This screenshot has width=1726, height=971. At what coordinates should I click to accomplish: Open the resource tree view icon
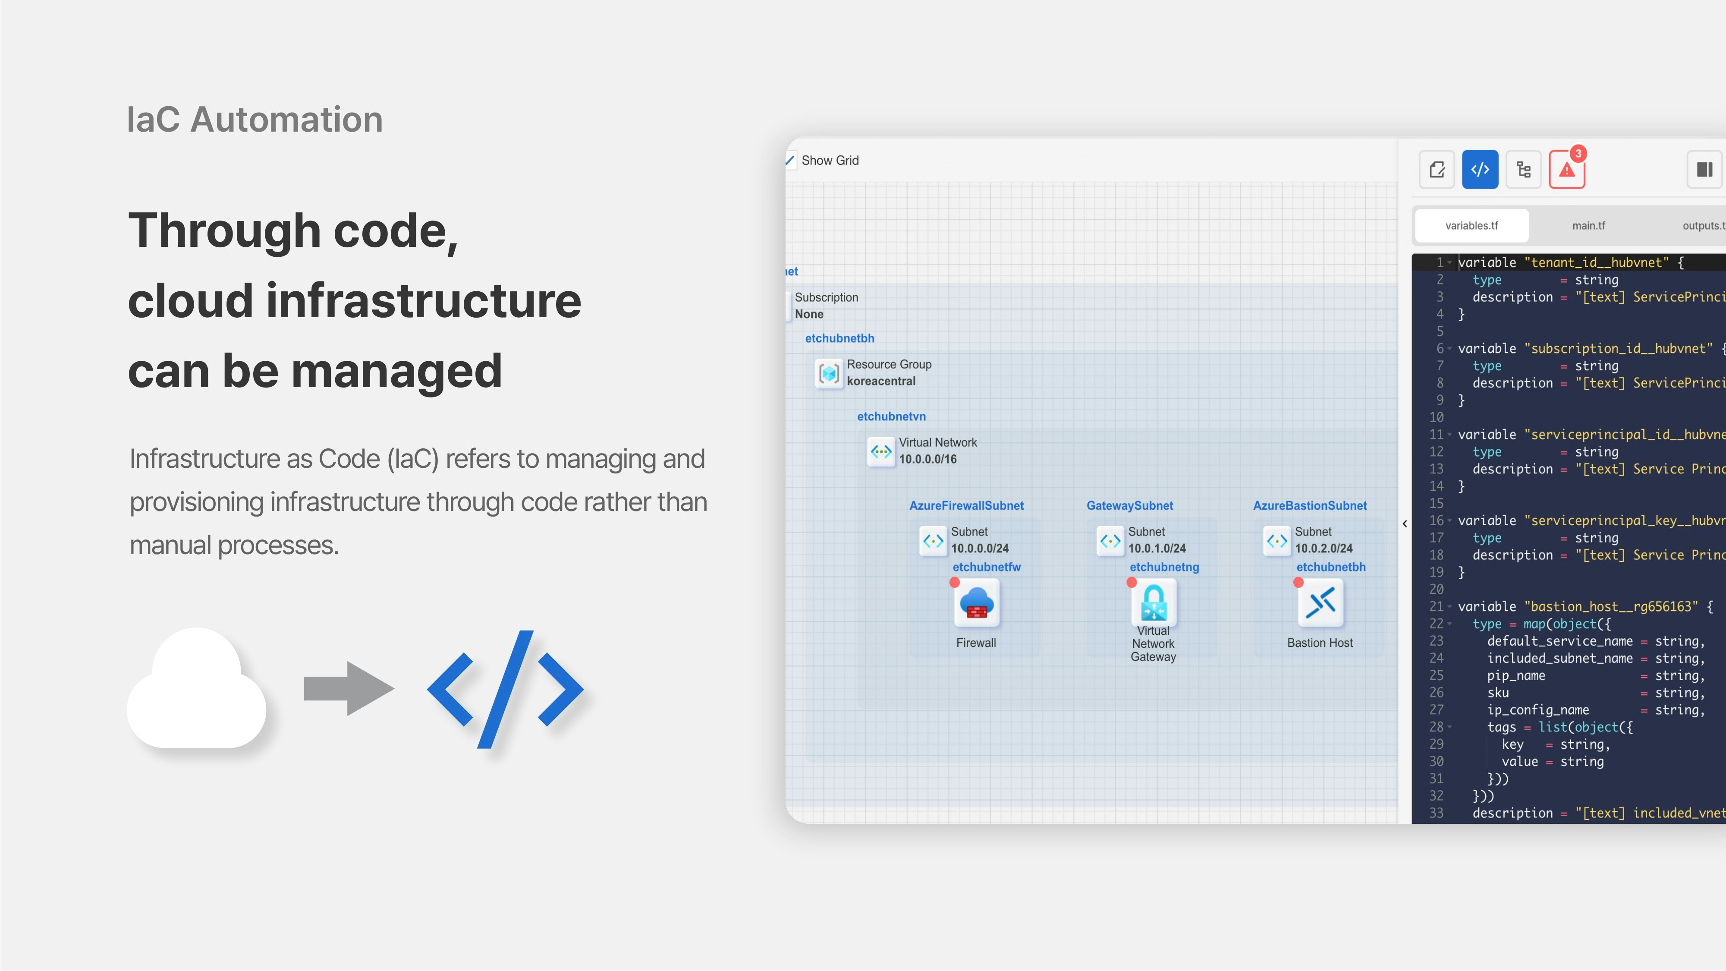[x=1524, y=170]
